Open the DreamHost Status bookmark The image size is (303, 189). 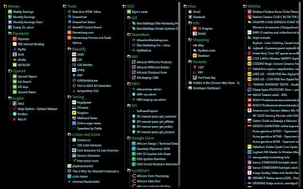click(84, 22)
